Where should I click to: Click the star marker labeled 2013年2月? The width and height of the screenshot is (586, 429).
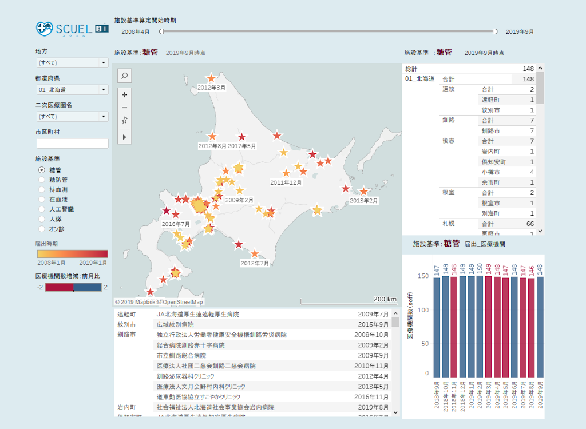[x=363, y=192]
